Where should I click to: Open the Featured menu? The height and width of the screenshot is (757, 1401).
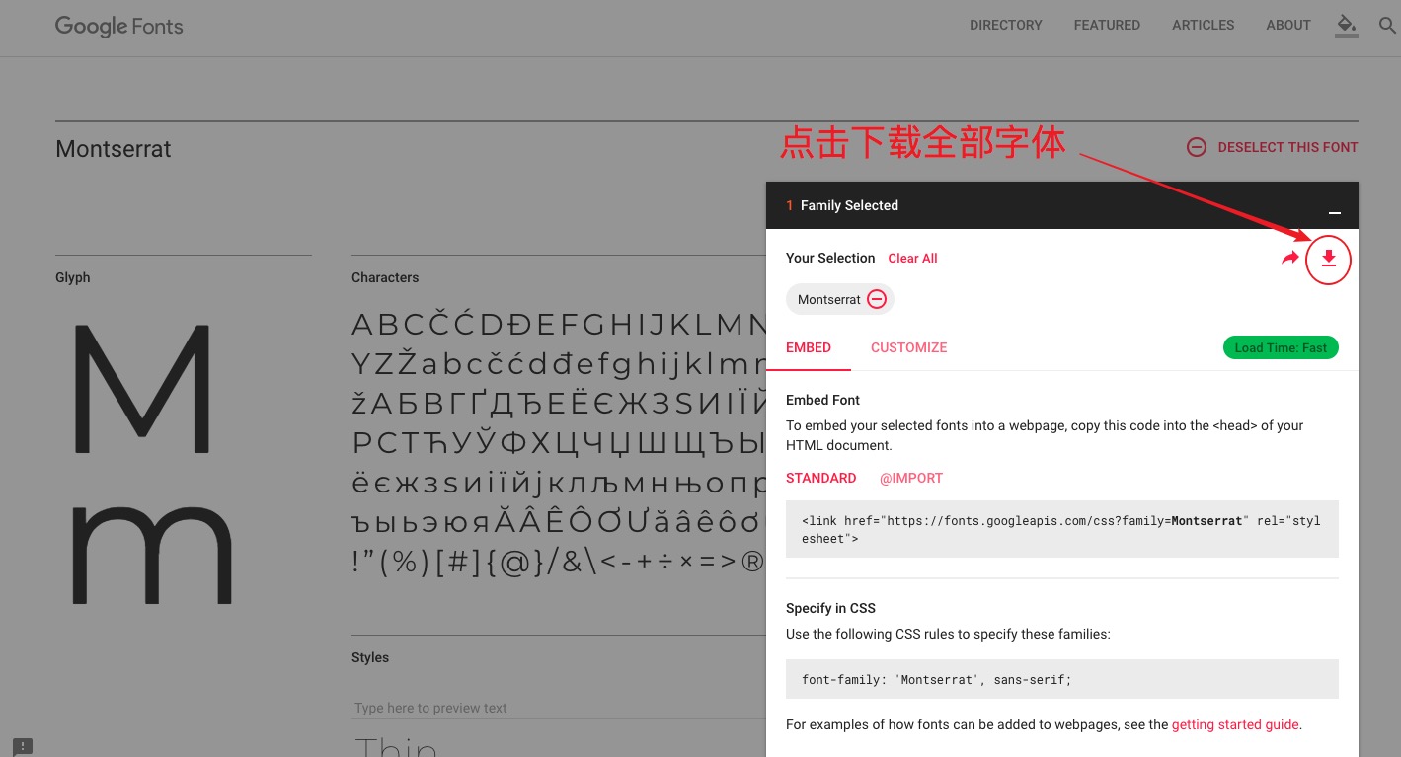coord(1107,25)
